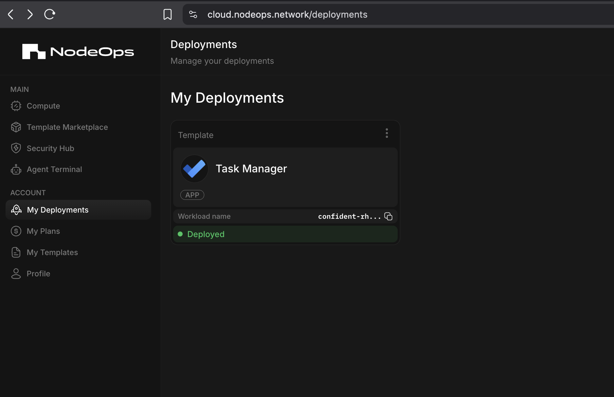Copy the workload name confident-rh
Image resolution: width=614 pixels, height=397 pixels.
coord(388,216)
